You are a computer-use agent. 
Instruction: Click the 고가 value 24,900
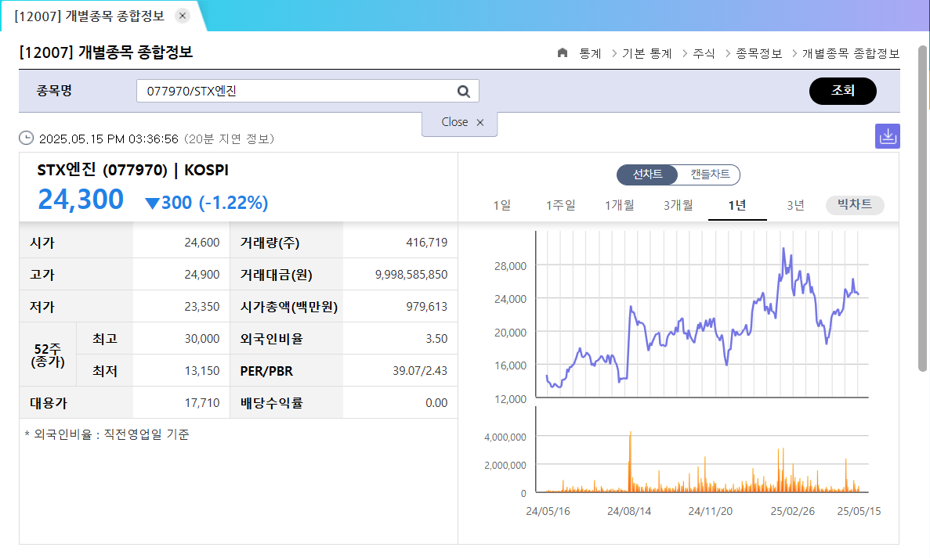(x=201, y=274)
